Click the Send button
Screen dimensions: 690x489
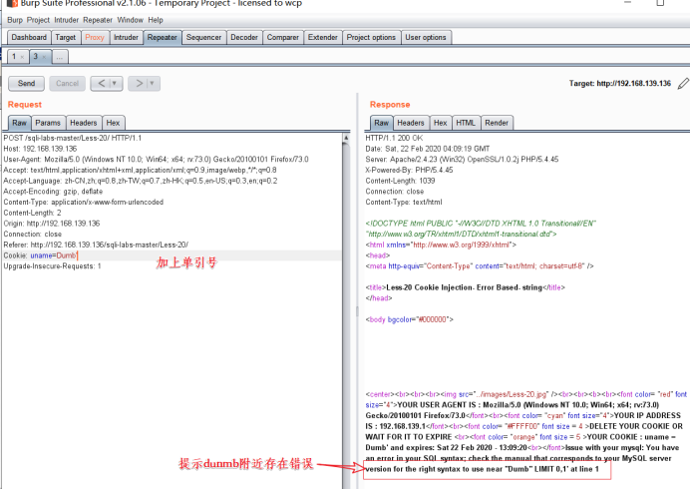click(26, 83)
